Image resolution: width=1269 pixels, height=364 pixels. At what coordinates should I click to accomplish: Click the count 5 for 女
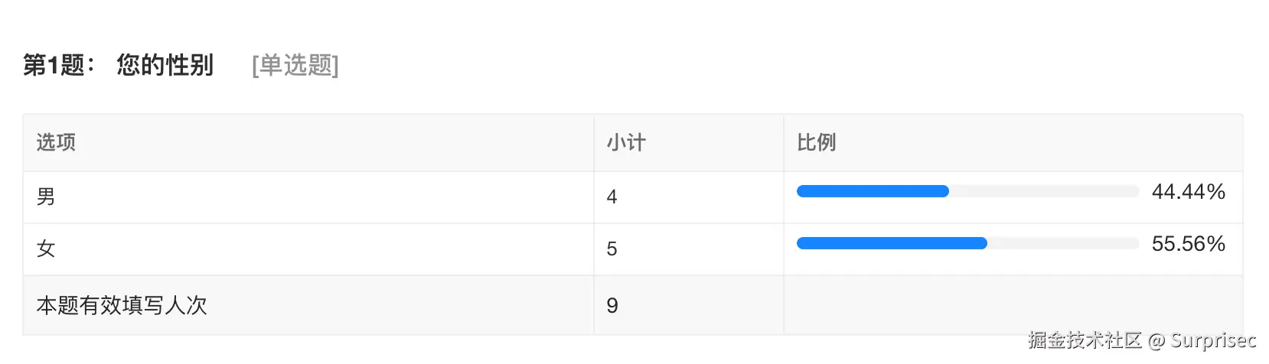612,249
